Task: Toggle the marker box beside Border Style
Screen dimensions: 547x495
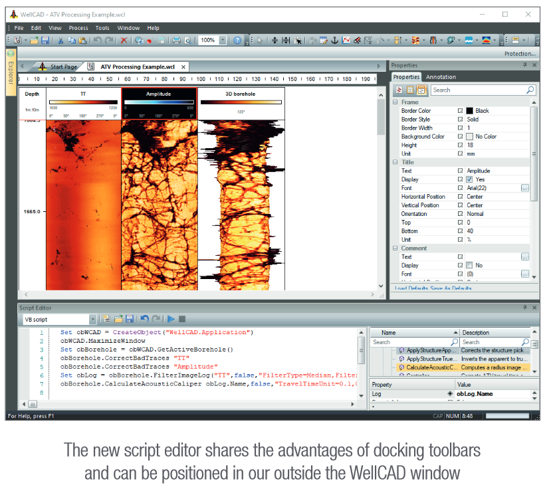Action: pos(460,120)
